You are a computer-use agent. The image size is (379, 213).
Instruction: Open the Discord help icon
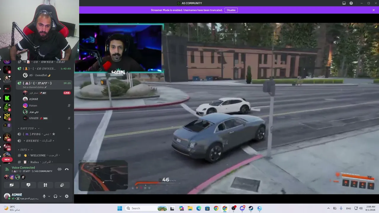(351, 3)
